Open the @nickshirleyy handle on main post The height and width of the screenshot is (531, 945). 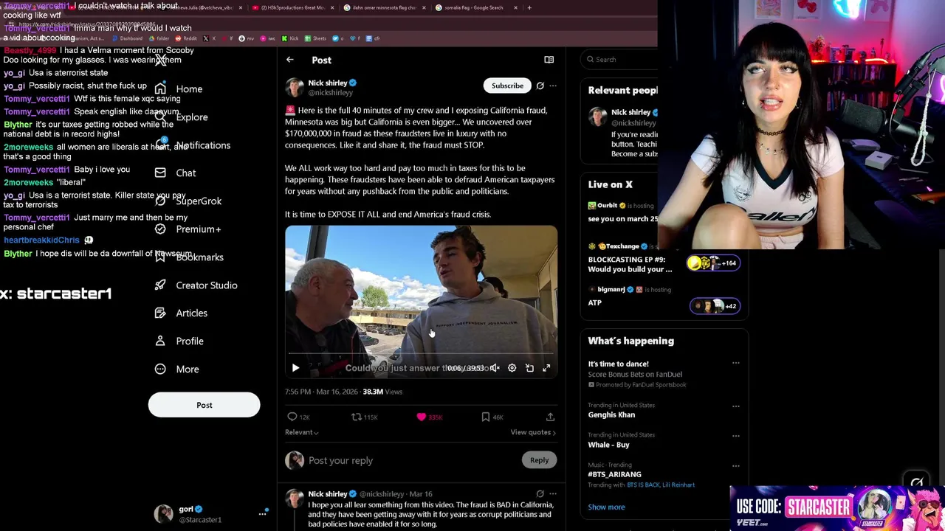pyautogui.click(x=331, y=93)
